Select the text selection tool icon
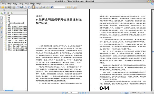This screenshot has height=94, width=154. point(40,7)
